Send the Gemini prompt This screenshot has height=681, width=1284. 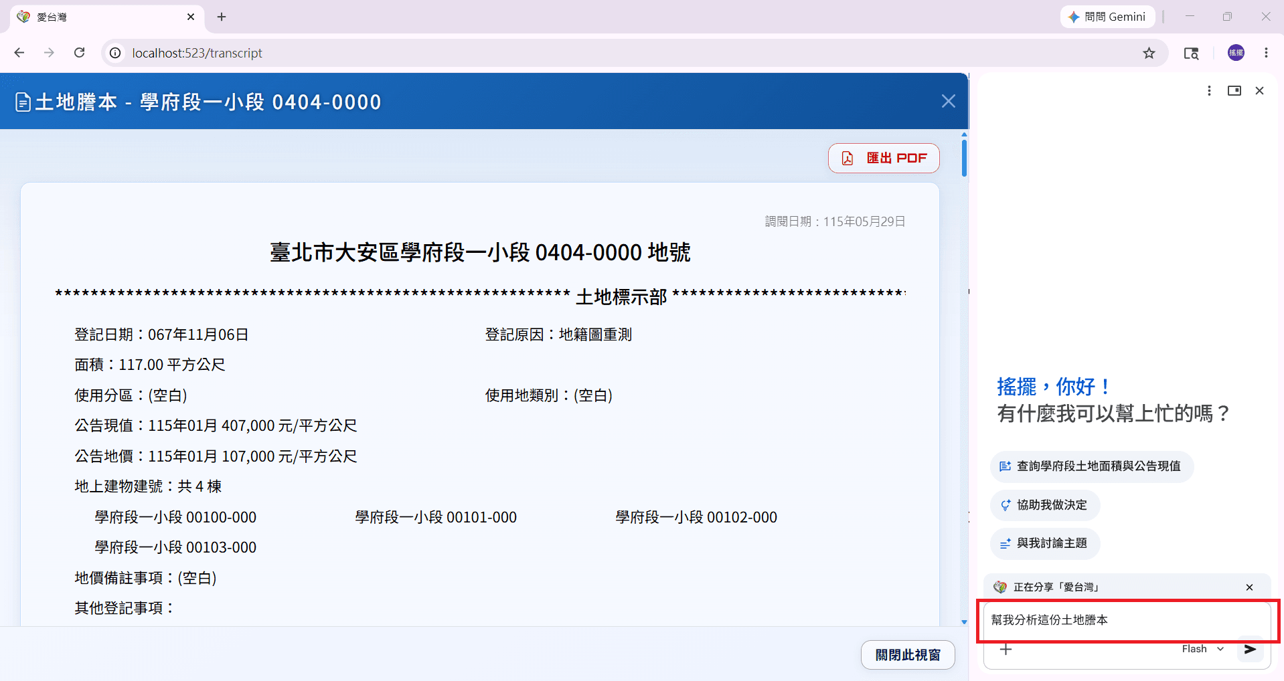tap(1250, 649)
